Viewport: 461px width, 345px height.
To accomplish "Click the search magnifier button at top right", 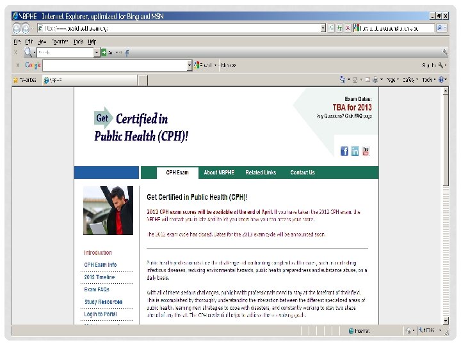I will click(439, 28).
